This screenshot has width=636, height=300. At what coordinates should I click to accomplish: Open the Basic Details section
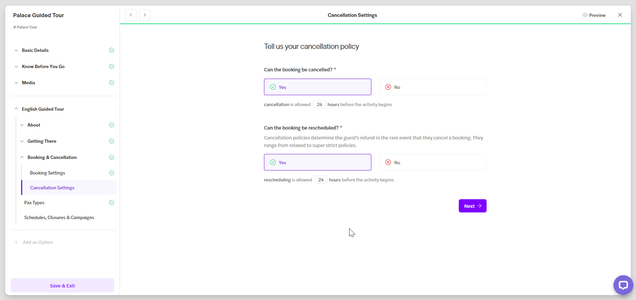pos(35,50)
